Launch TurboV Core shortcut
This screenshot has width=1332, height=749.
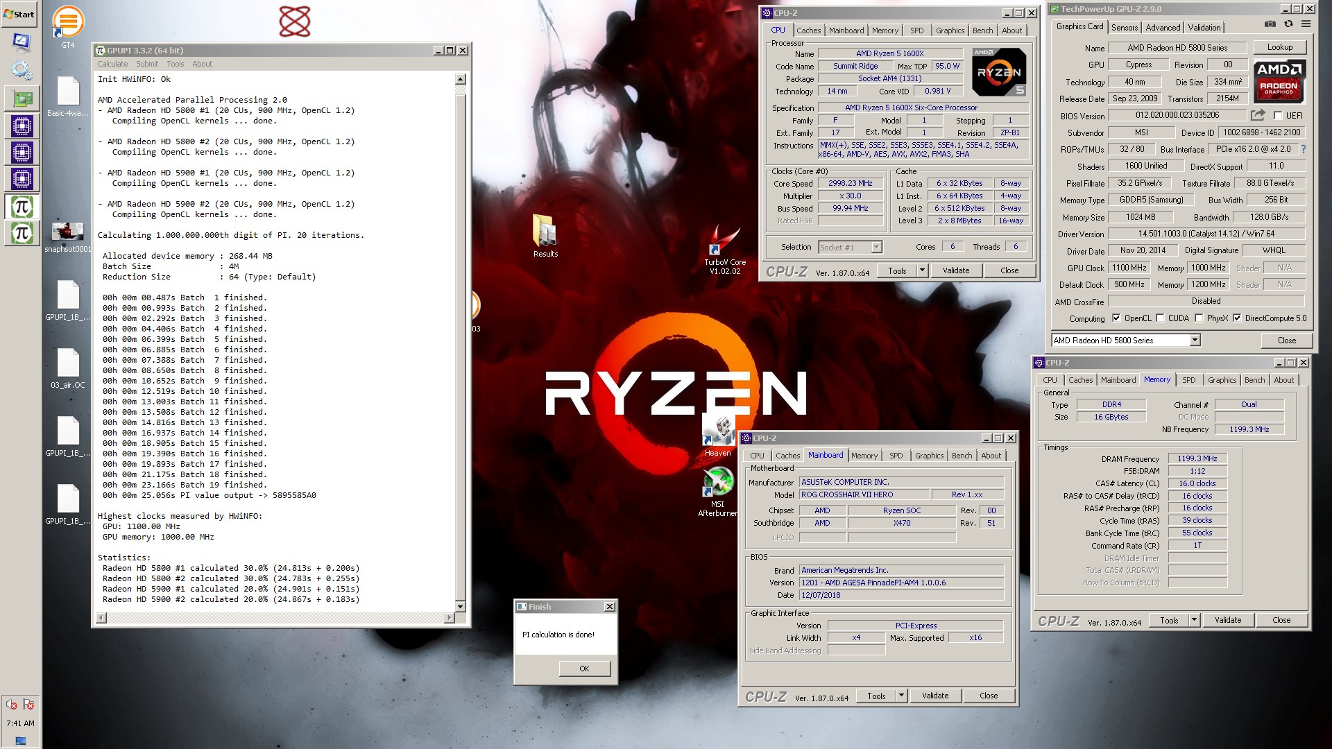tap(725, 250)
